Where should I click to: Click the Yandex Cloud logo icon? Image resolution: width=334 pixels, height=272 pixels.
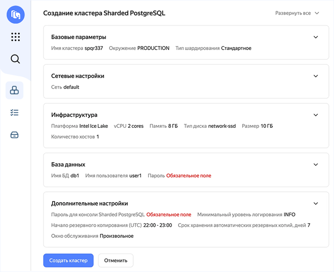click(15, 15)
